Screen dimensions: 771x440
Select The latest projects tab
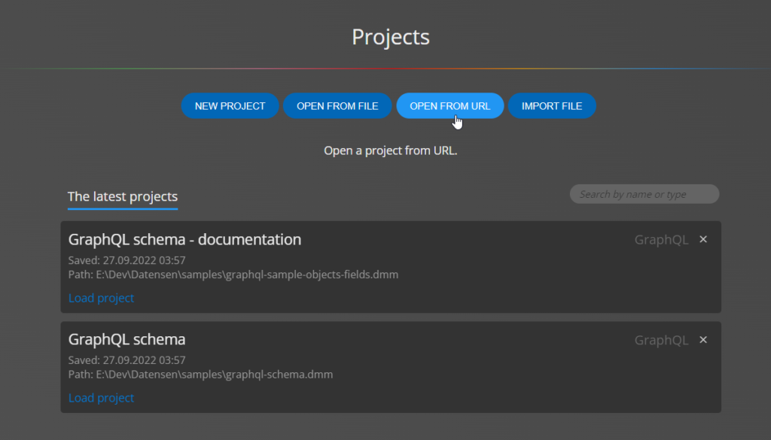click(123, 196)
